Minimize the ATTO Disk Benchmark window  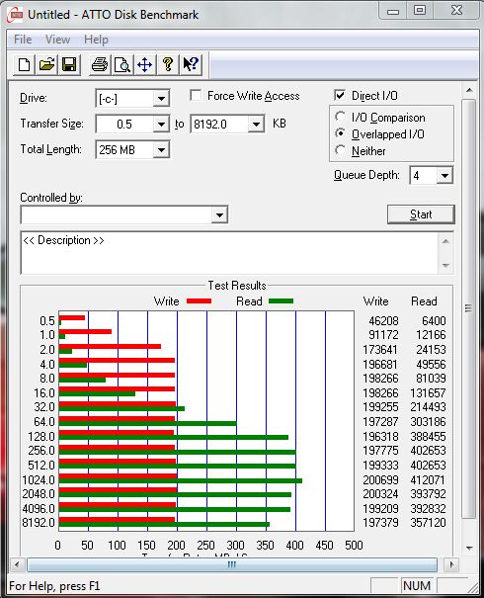(x=393, y=11)
